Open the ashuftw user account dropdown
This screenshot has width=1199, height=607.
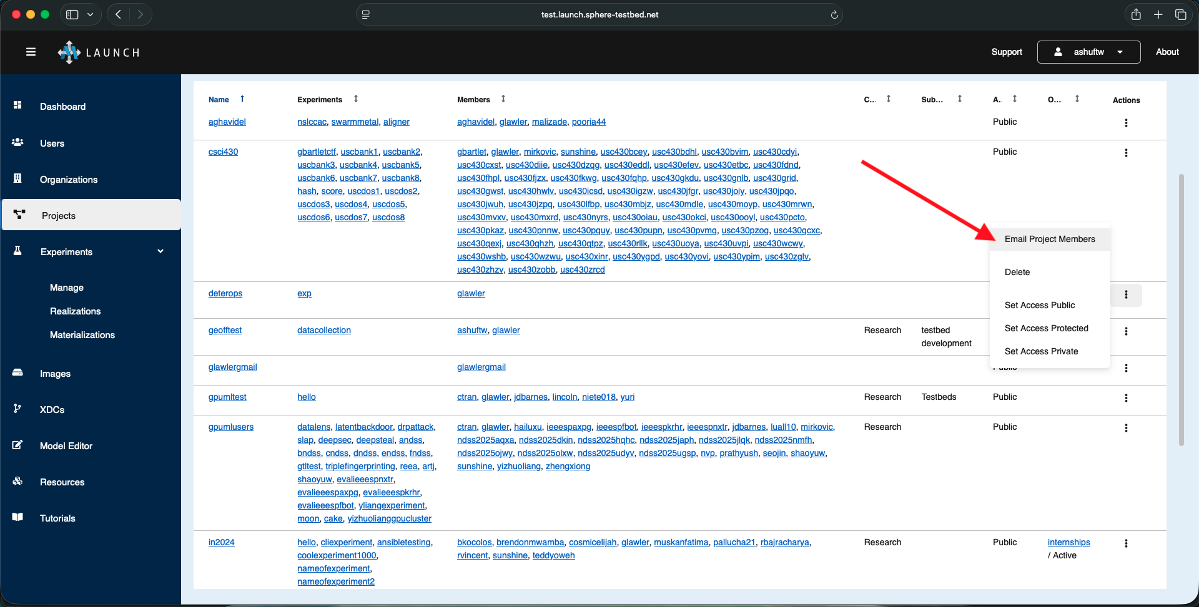point(1088,52)
